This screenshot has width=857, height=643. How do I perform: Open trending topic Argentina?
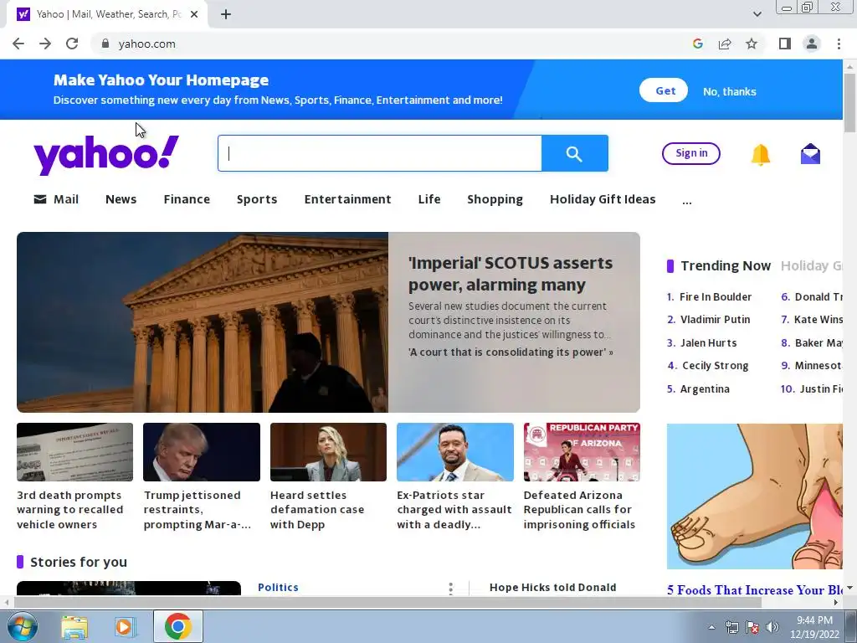pos(705,388)
